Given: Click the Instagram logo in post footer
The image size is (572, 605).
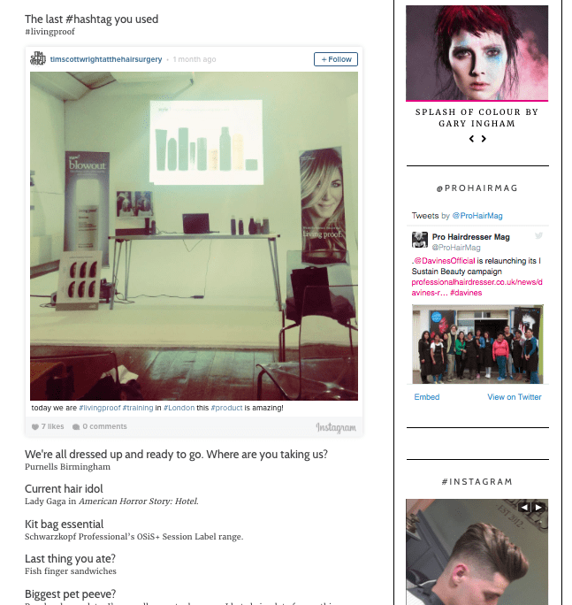Looking at the screenshot, I should (336, 427).
